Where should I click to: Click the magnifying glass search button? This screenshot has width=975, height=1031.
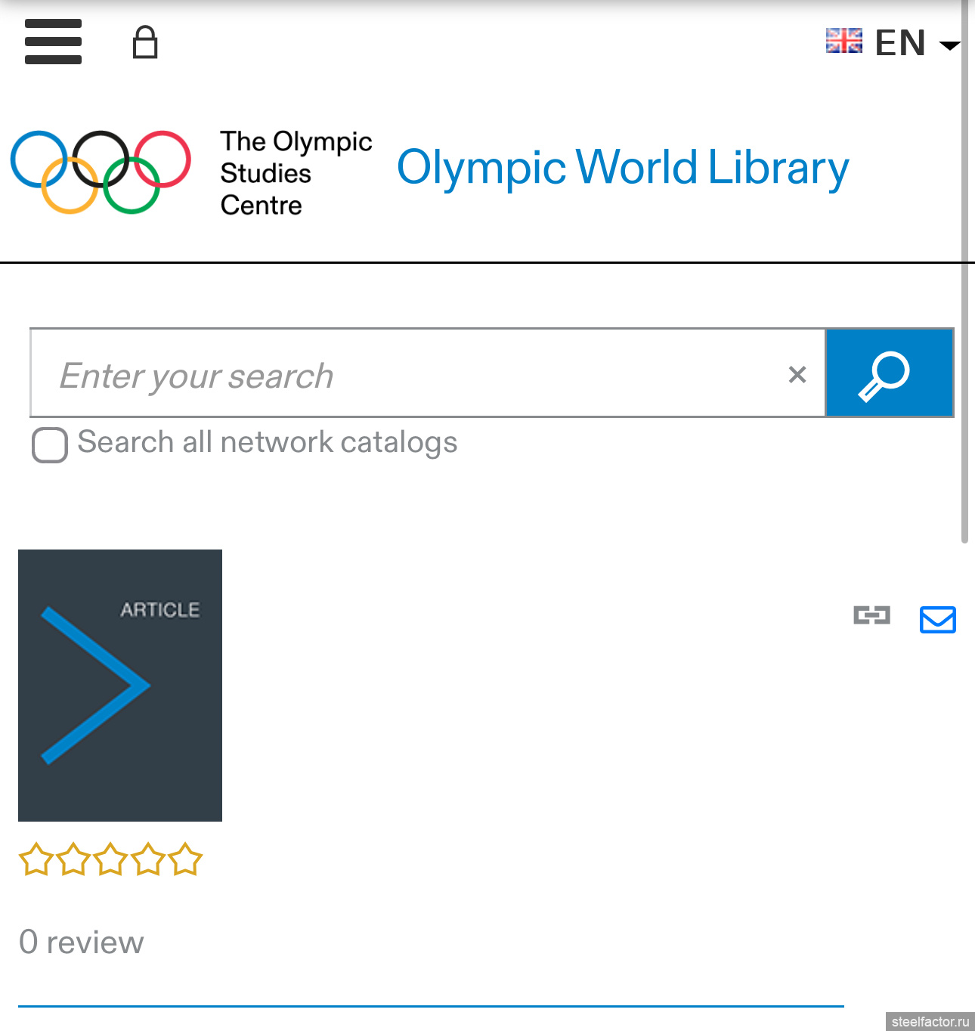click(889, 373)
